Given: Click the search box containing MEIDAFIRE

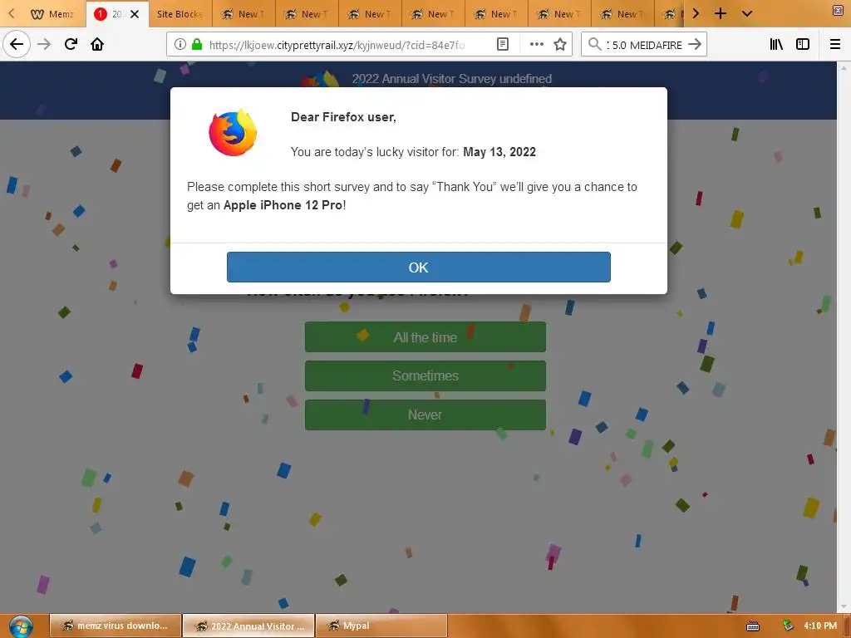Looking at the screenshot, I should (644, 45).
